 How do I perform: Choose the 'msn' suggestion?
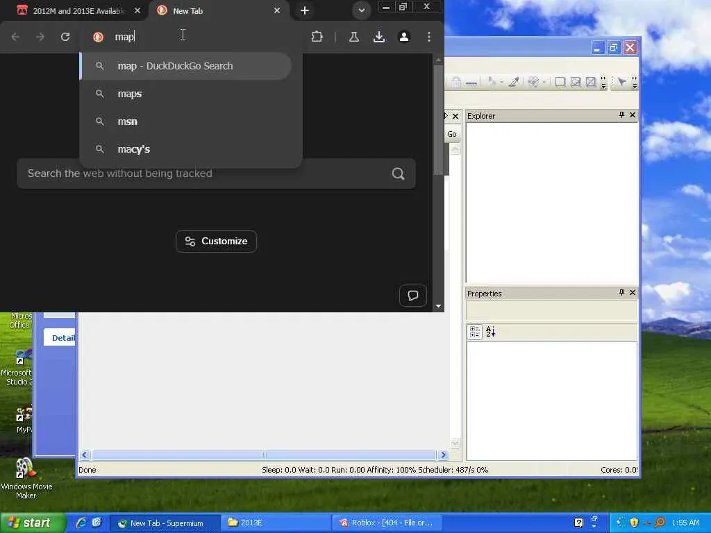[x=190, y=121]
